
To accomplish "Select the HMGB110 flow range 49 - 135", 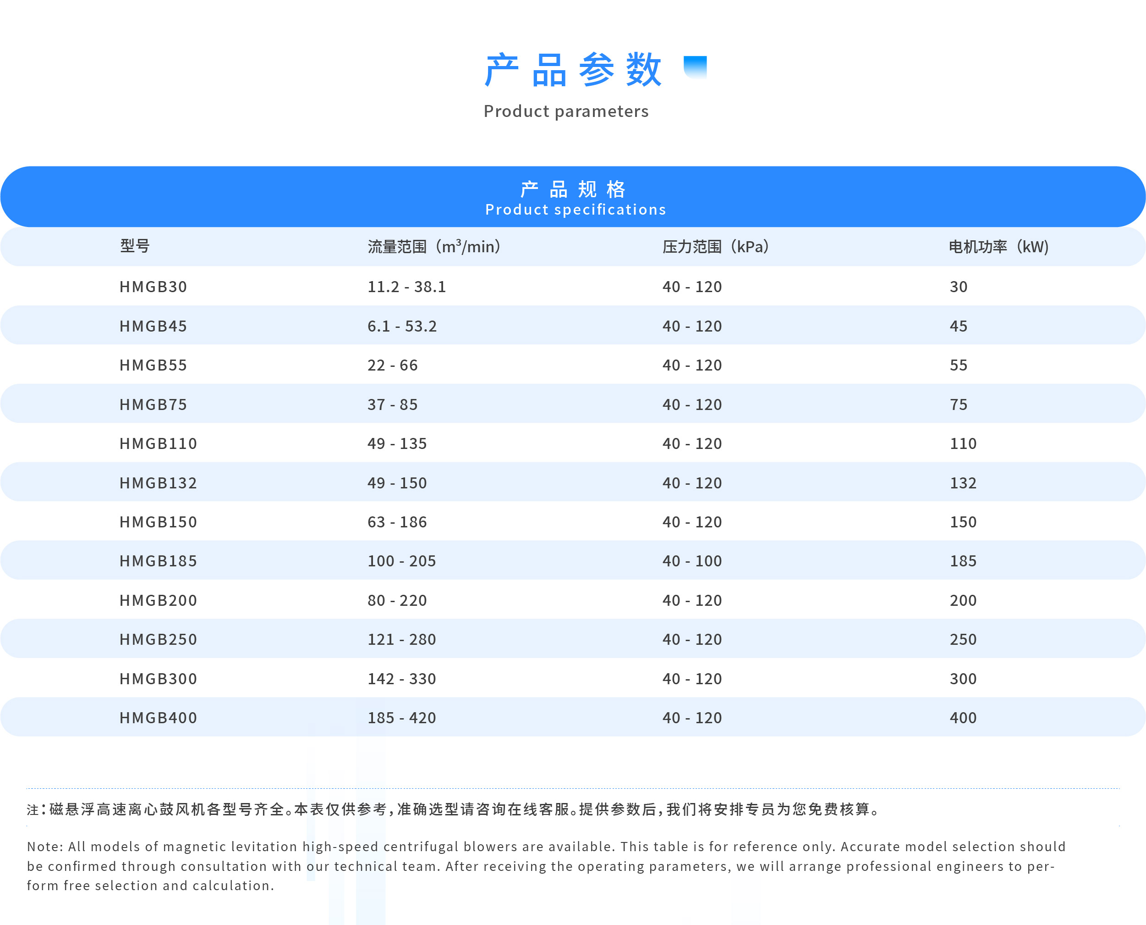I will coord(397,444).
